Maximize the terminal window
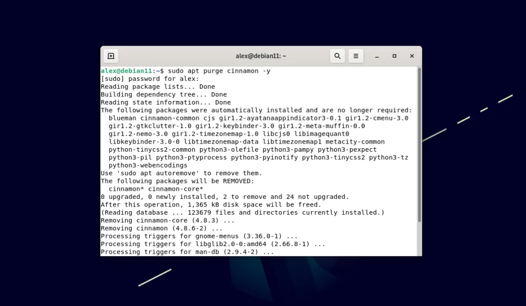The height and width of the screenshot is (306, 526). 394,55
